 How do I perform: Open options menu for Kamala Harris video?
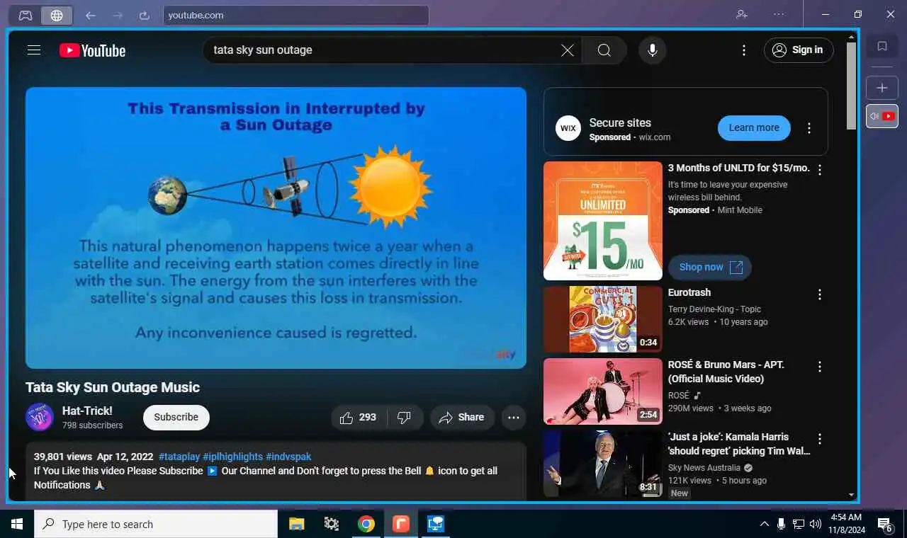coord(820,439)
